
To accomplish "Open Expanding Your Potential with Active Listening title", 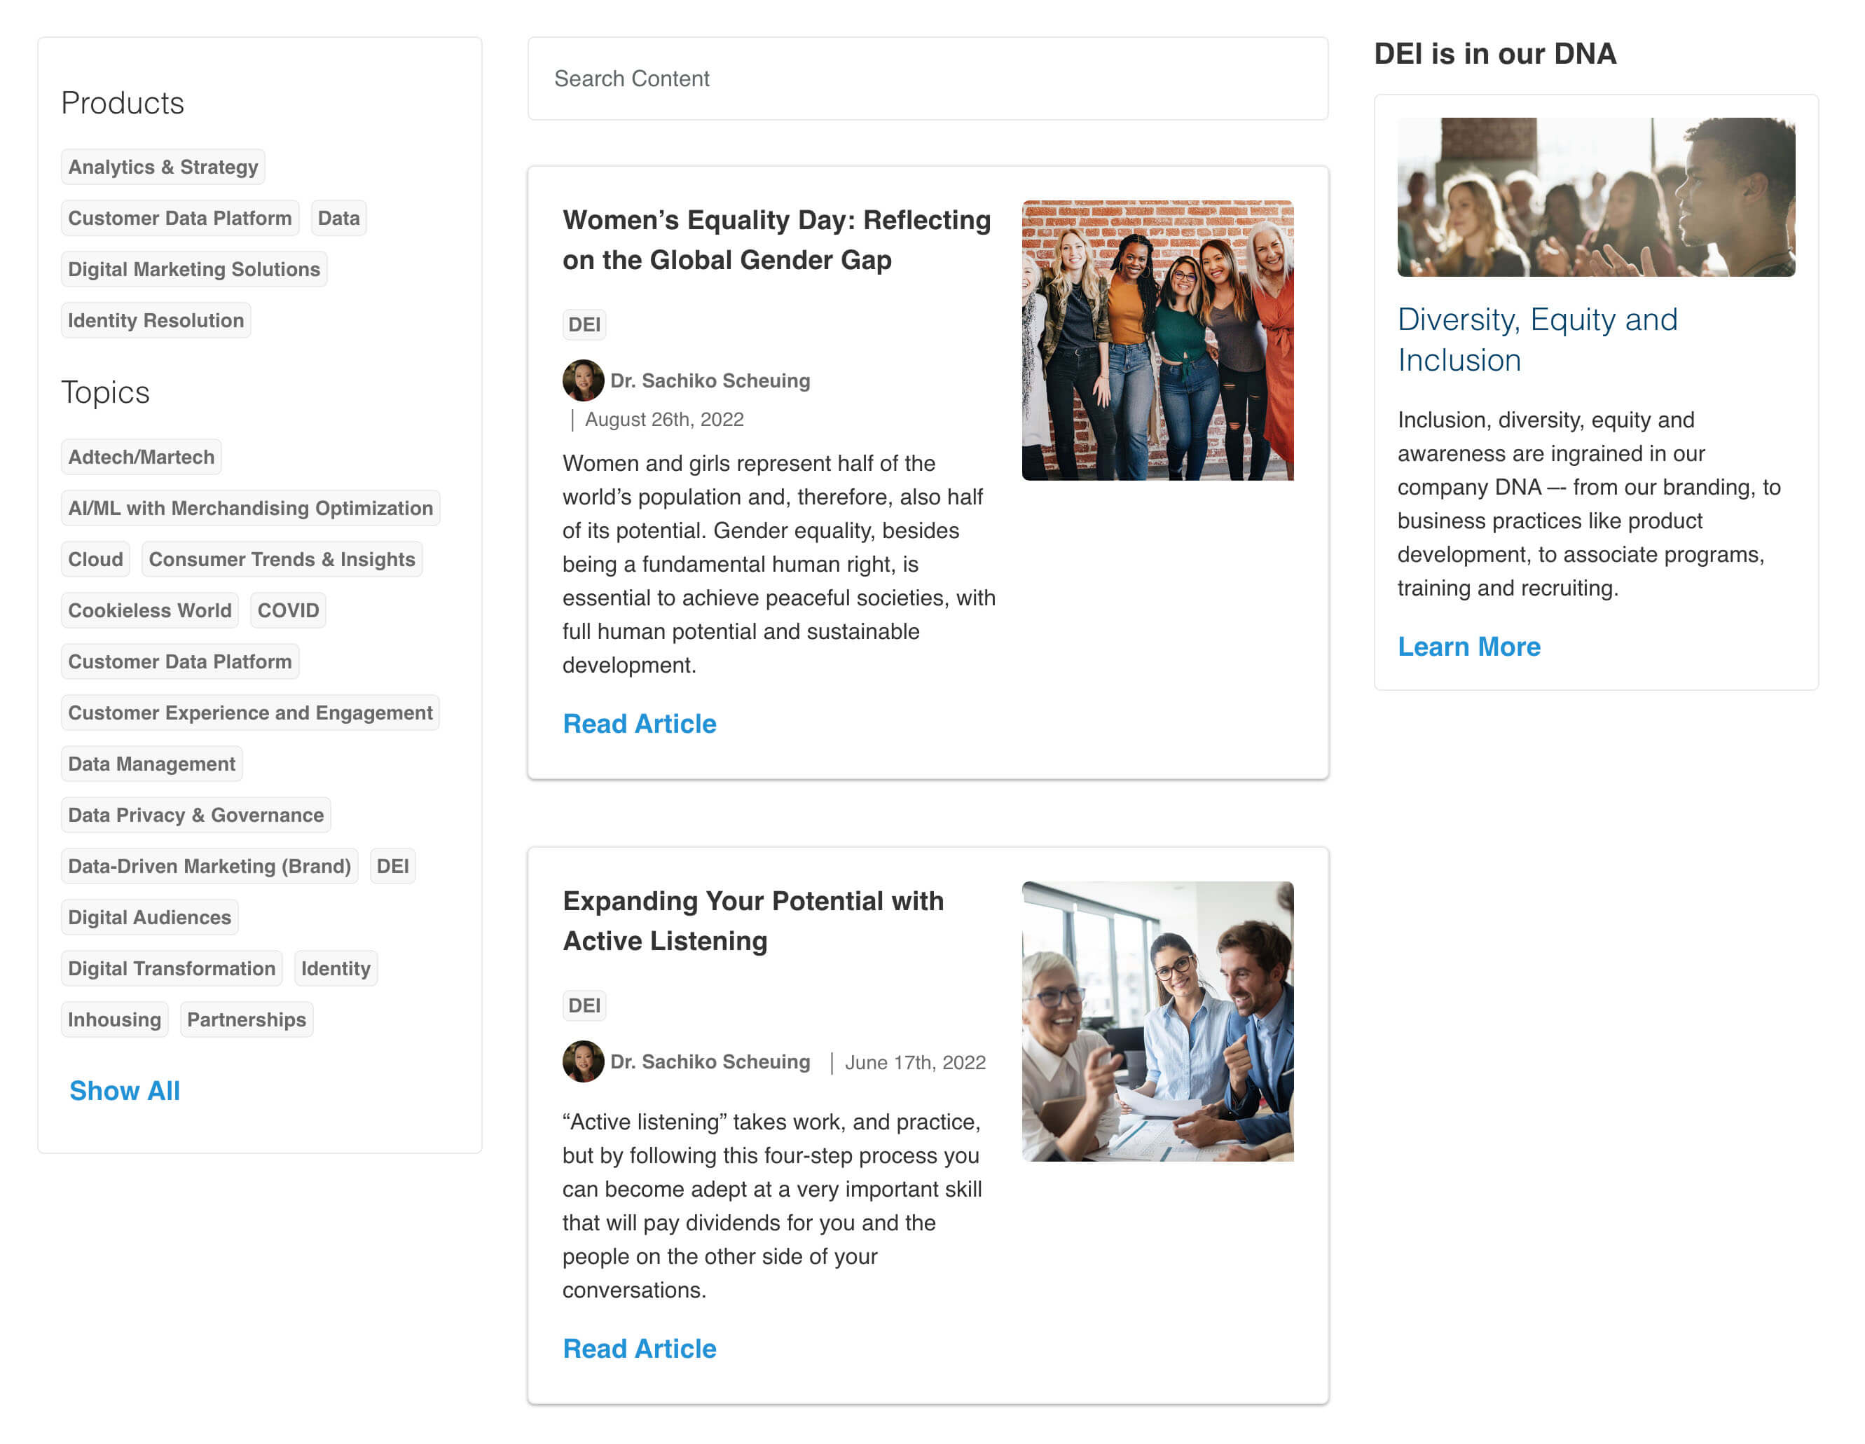I will point(753,922).
